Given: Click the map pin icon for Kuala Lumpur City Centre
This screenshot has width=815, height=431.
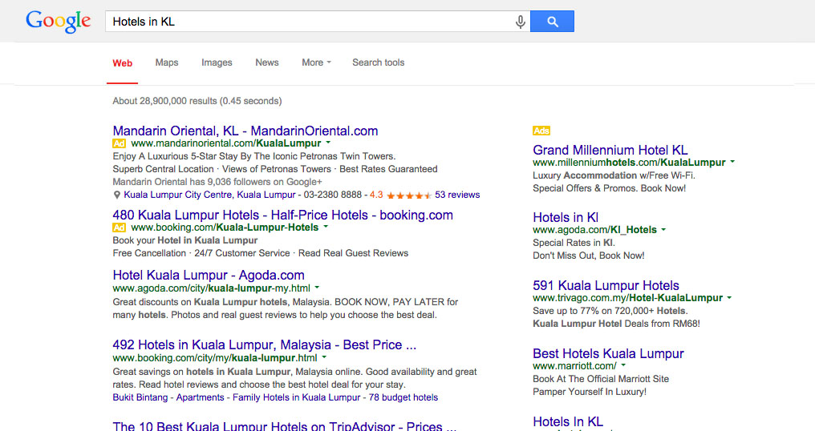Looking at the screenshot, I should (117, 195).
